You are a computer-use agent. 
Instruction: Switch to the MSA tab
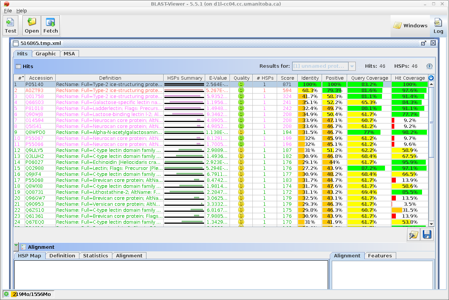[69, 53]
